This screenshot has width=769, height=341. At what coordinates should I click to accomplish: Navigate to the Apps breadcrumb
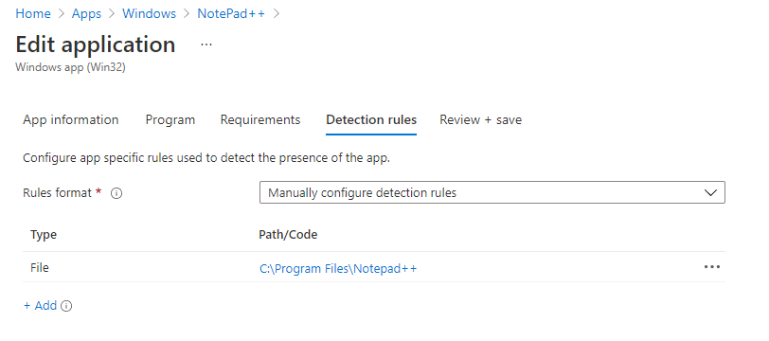click(x=86, y=13)
